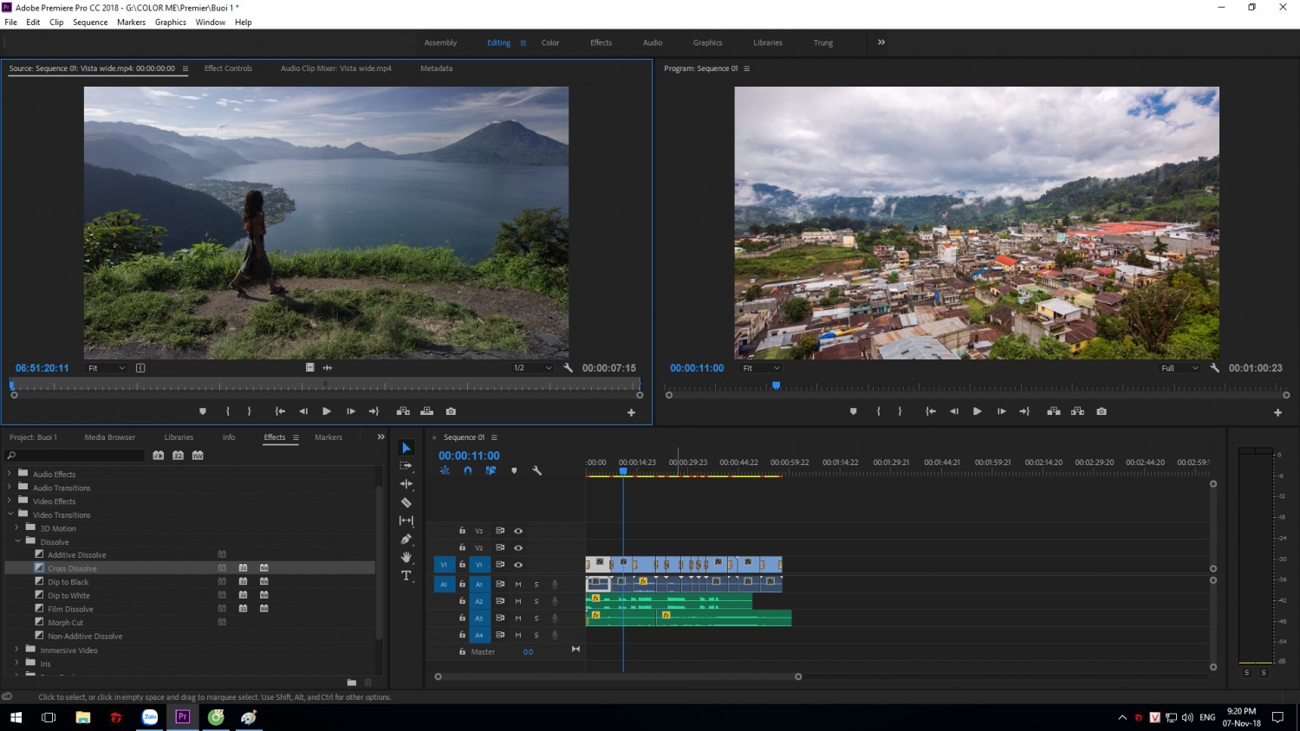Image resolution: width=1300 pixels, height=731 pixels.
Task: Click the Effects panel search field
Action: tap(75, 456)
